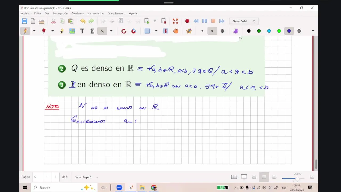Toggle the purple fill shape option
Image resolution: width=341 pixels, height=192 pixels.
(x=236, y=31)
